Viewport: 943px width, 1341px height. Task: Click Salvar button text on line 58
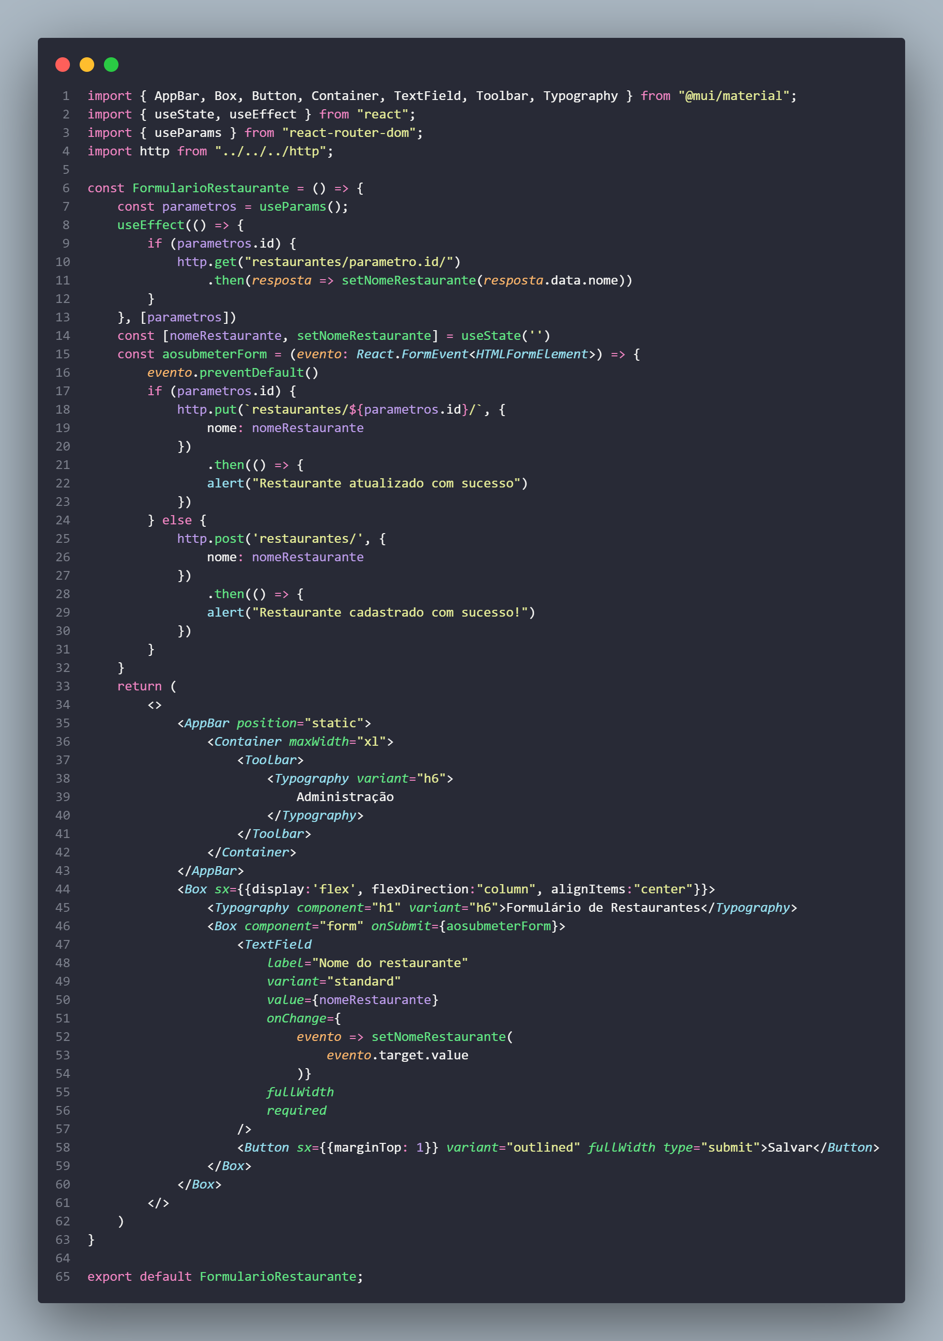[x=790, y=1148]
